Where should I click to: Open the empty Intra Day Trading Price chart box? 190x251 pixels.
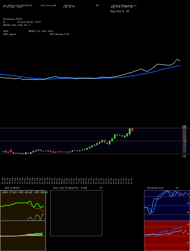[76, 213]
